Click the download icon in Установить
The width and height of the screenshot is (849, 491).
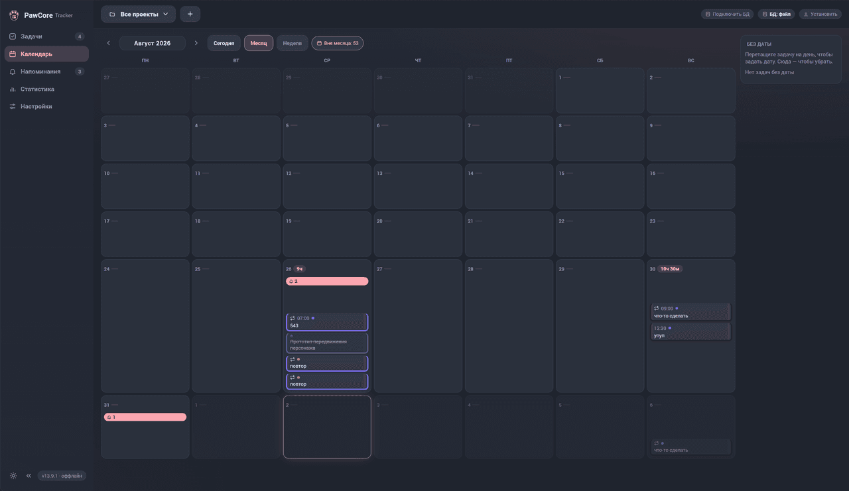coord(806,14)
